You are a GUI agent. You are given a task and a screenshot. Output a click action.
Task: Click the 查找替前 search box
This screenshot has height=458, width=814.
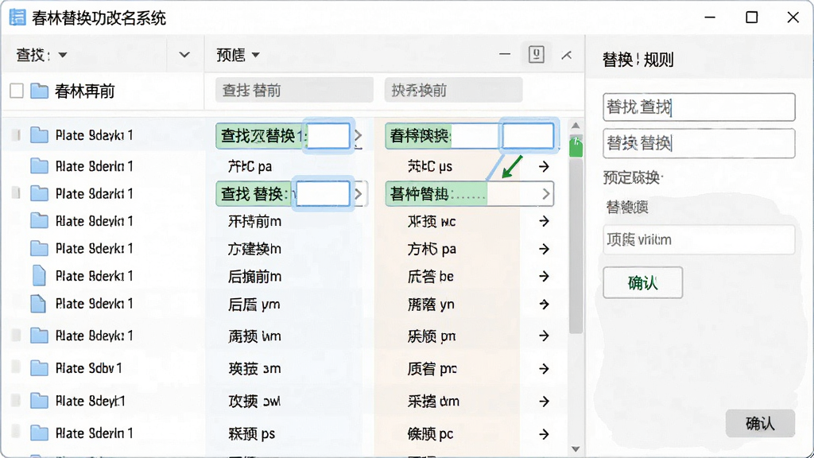click(294, 91)
